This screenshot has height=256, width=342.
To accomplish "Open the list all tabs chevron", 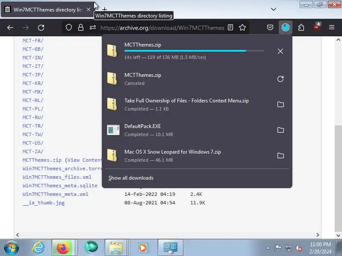I will click(274, 9).
